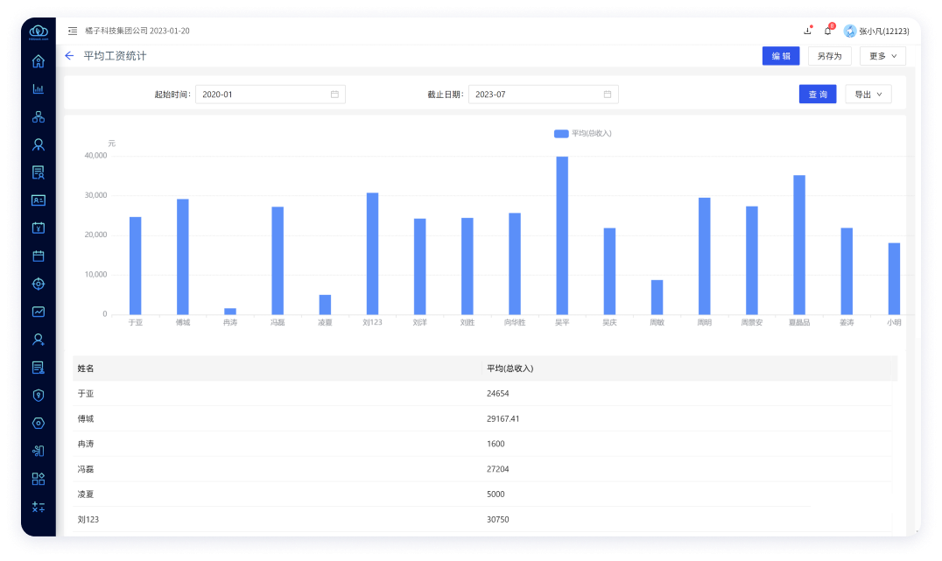Open the apps grid sidebar icon
The image size is (942, 561).
click(x=39, y=480)
